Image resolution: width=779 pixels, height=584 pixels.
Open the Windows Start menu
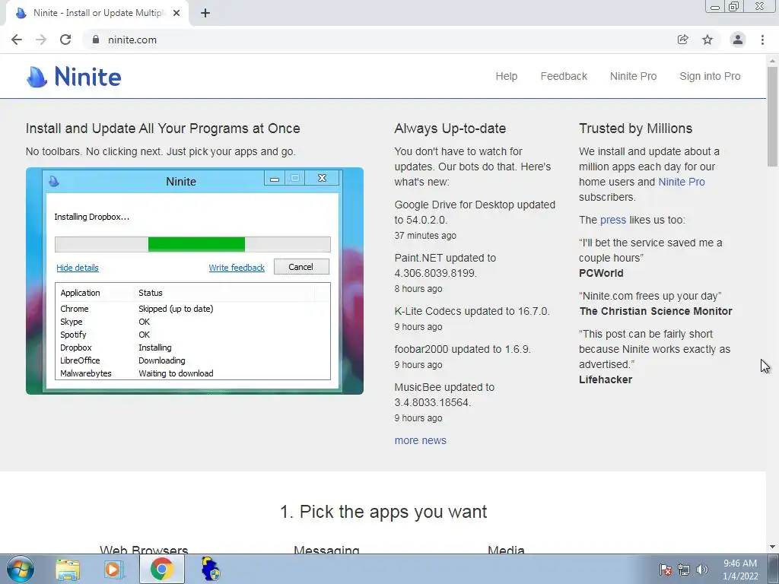tap(21, 569)
